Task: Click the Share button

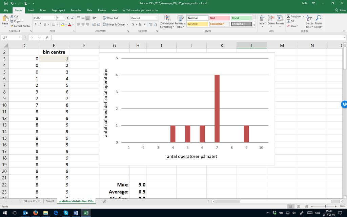Action: 340,11
